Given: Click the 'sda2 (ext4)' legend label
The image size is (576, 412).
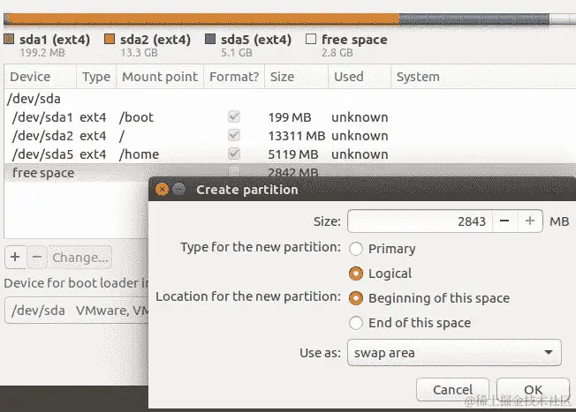Looking at the screenshot, I should (x=155, y=40).
